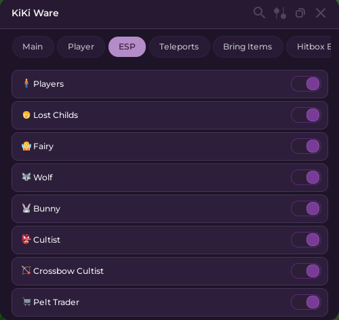
Task: Select the Bring Items tab
Action: click(x=247, y=47)
